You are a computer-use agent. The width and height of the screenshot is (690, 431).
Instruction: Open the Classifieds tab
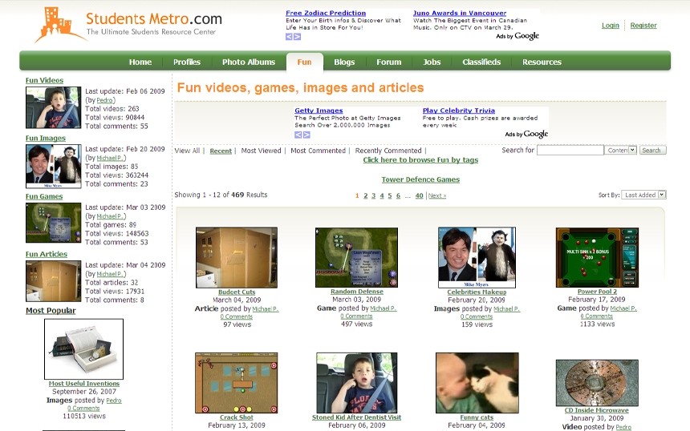481,62
